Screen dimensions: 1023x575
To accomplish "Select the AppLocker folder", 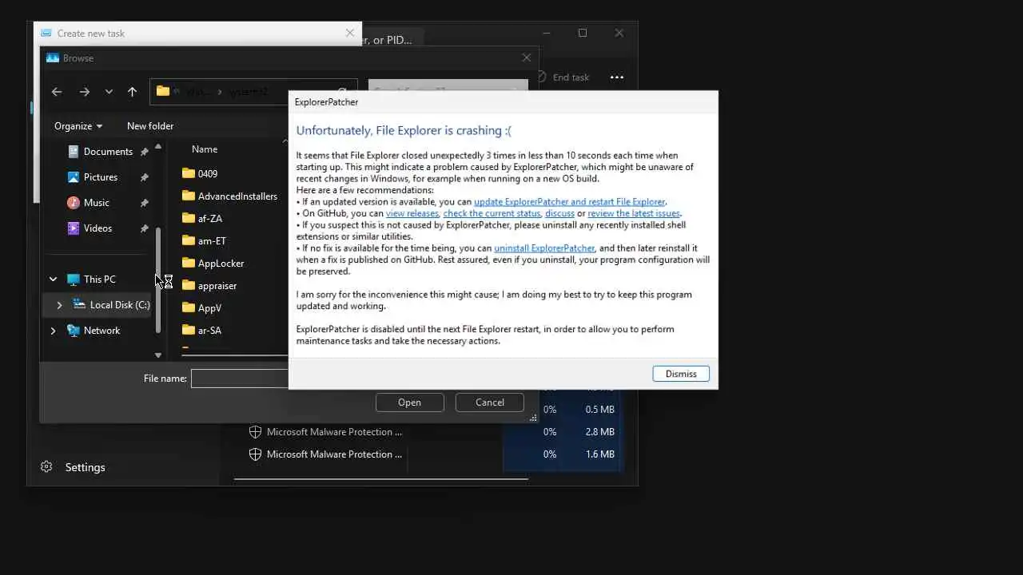I will (x=221, y=263).
